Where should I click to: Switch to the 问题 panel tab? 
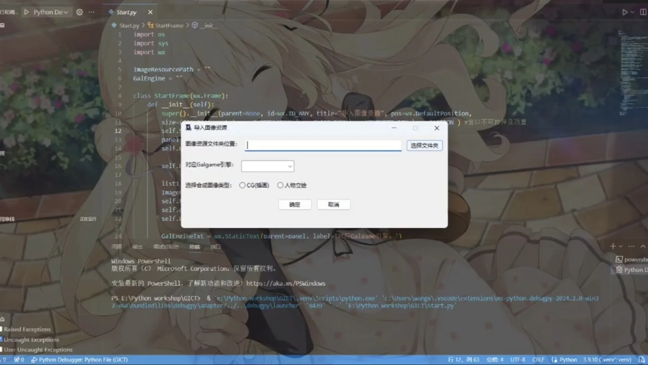coord(116,247)
